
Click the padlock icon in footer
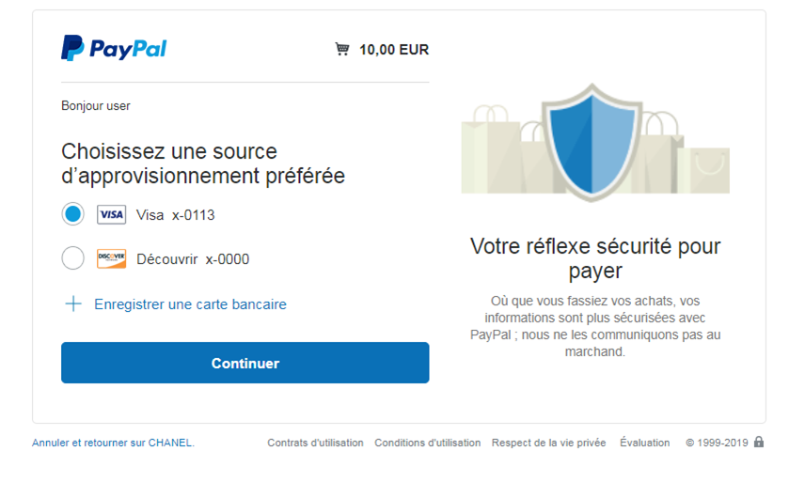[759, 443]
